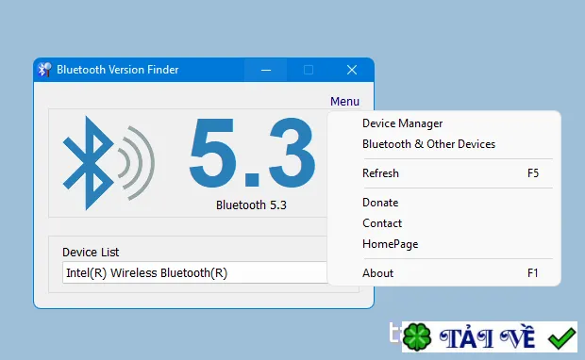The width and height of the screenshot is (585, 360).
Task: Close the Bluetooth Version Finder window
Action: [352, 70]
